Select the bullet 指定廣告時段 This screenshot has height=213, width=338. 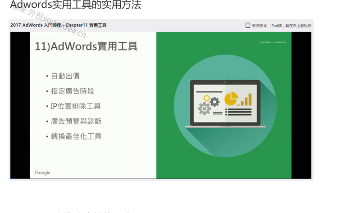pos(73,91)
